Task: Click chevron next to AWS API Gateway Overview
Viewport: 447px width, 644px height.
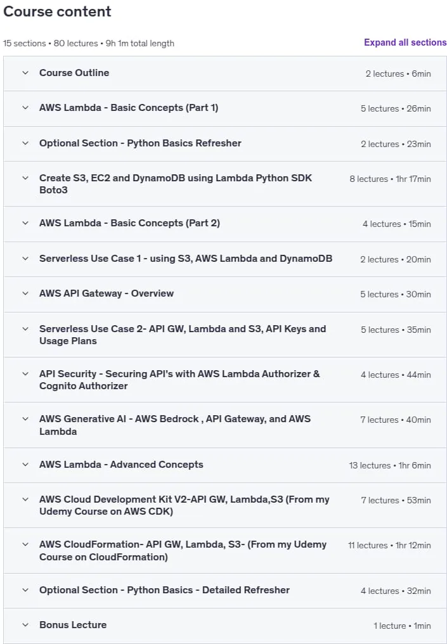Action: [x=25, y=293]
